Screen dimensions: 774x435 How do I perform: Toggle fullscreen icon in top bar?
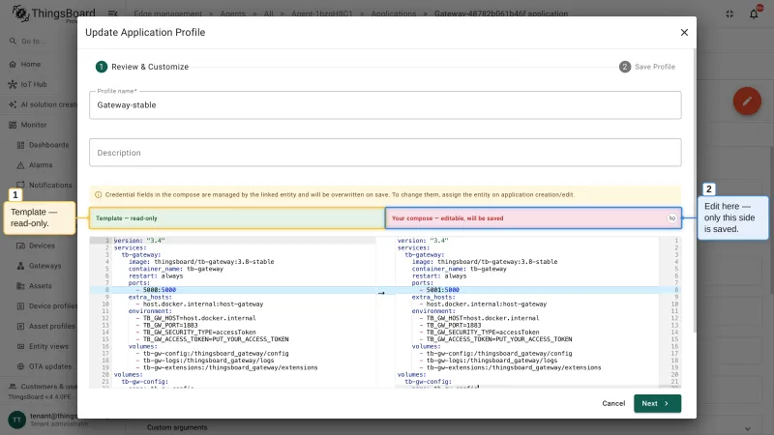click(729, 14)
